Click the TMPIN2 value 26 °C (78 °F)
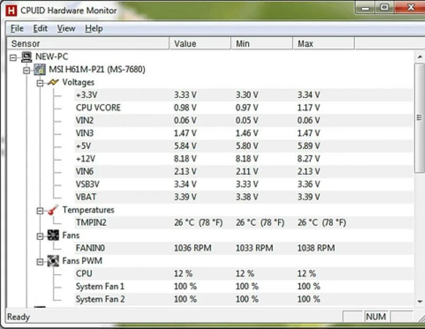 point(198,223)
